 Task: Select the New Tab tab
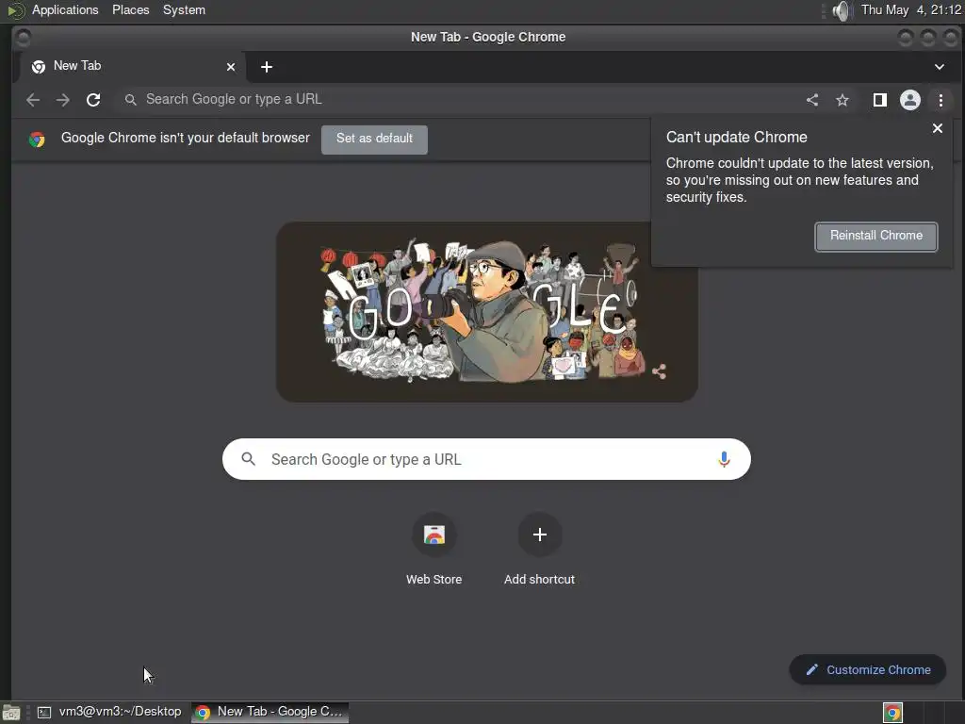click(x=132, y=67)
